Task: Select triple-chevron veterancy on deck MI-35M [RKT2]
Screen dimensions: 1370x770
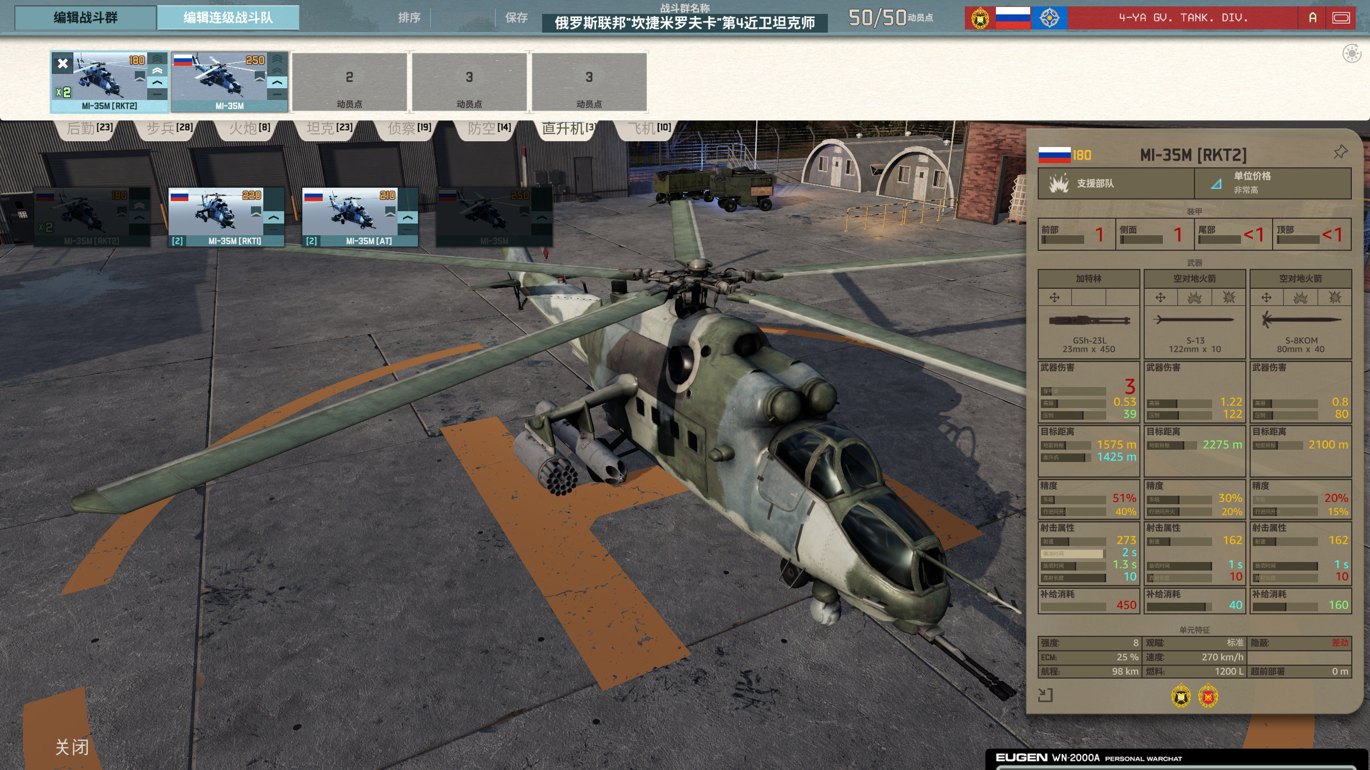Action: pos(157,58)
